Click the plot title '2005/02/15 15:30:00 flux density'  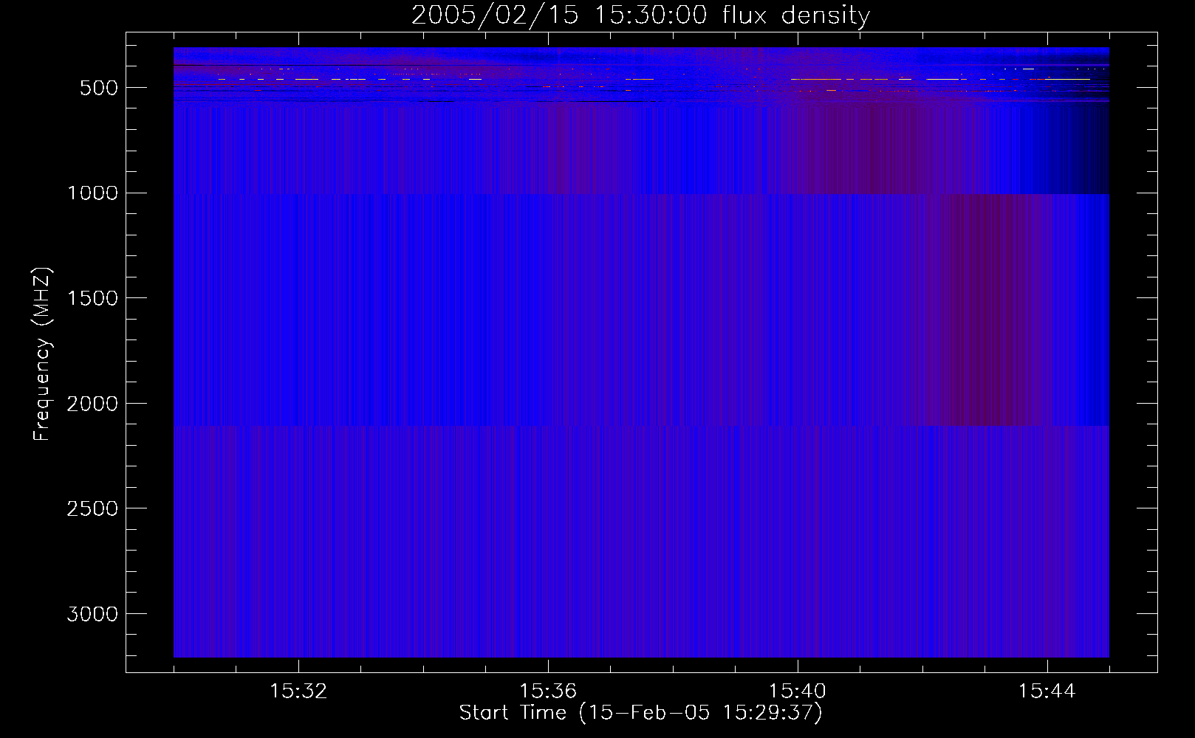[640, 15]
